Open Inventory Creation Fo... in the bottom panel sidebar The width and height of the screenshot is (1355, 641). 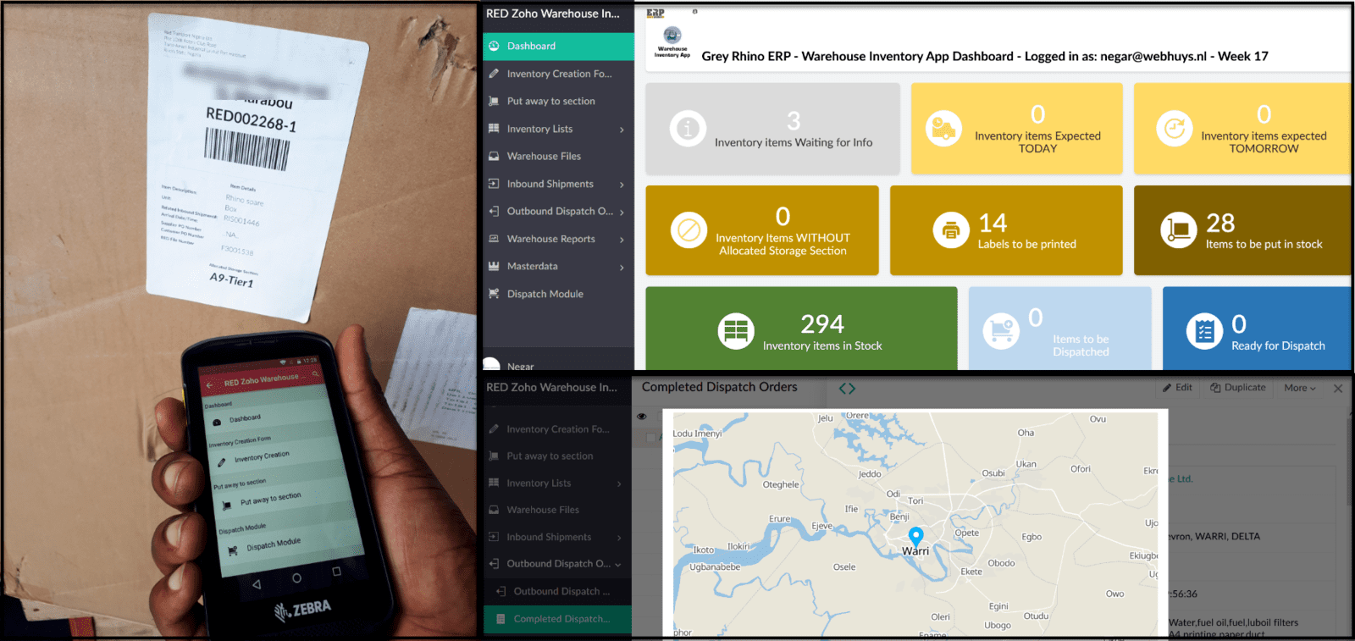click(557, 429)
